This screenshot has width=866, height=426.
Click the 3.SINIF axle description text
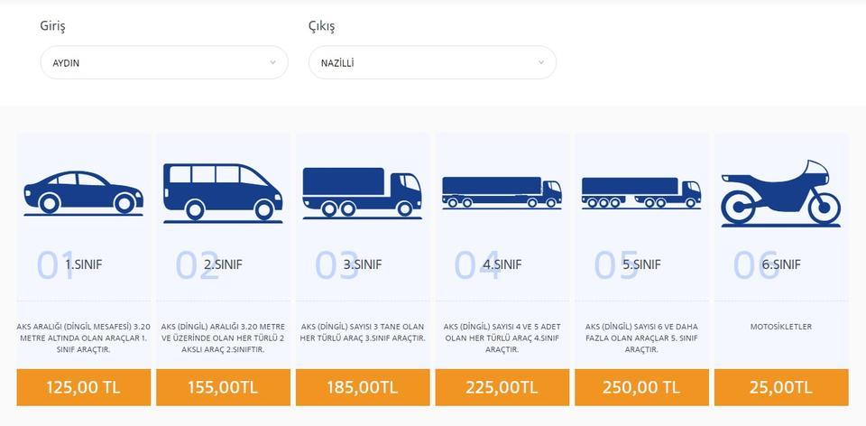click(x=363, y=332)
